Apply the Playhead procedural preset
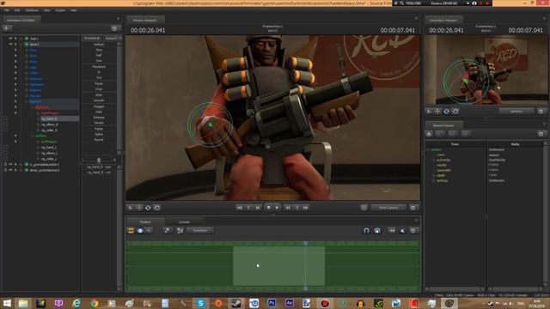 (99, 67)
